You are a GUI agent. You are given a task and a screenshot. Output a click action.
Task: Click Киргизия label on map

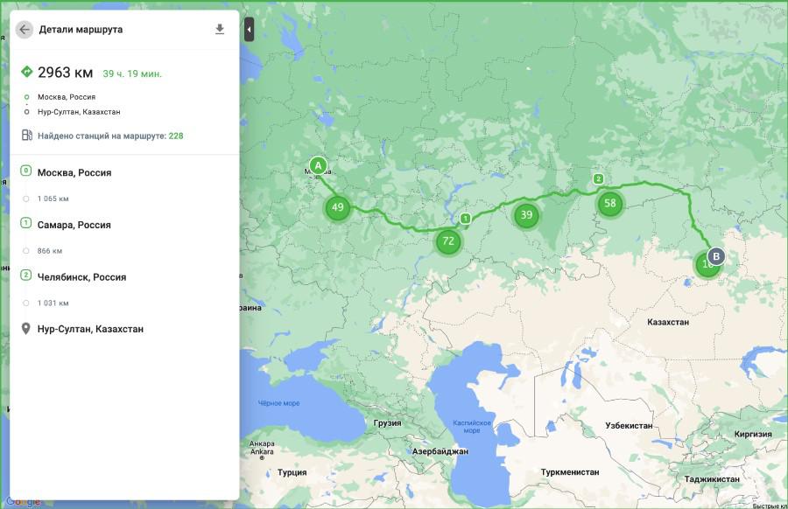coord(753,434)
